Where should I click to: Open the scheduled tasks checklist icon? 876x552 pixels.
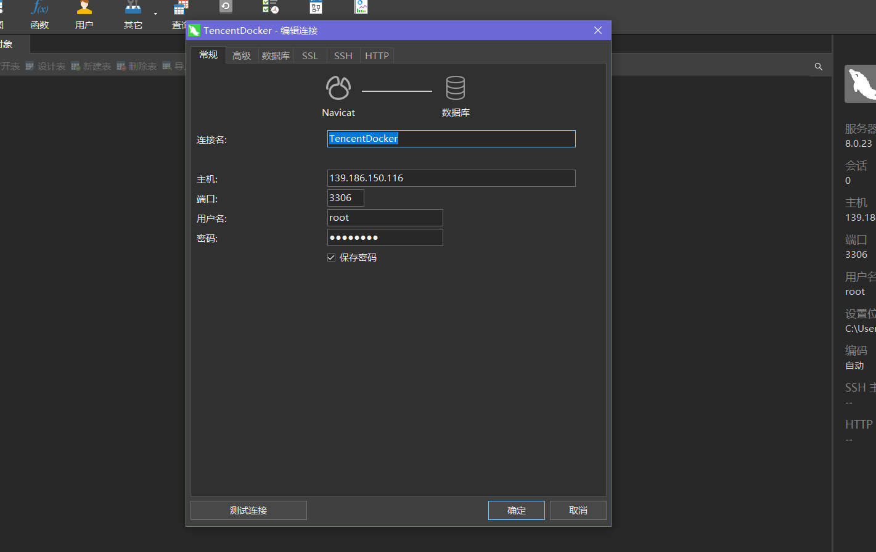pyautogui.click(x=270, y=7)
